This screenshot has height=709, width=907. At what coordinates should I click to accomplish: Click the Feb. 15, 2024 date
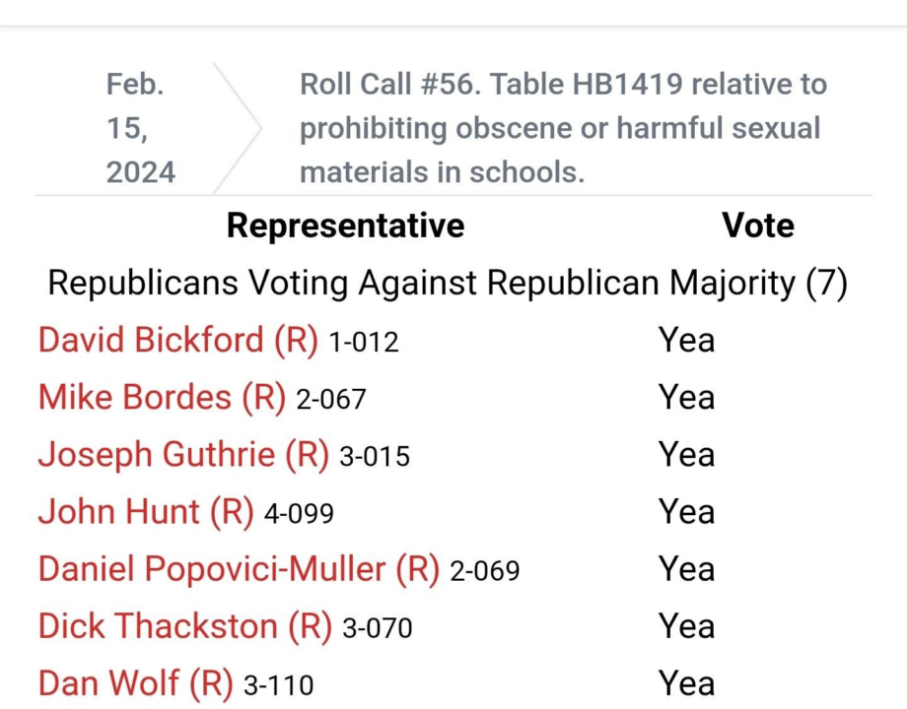[141, 128]
